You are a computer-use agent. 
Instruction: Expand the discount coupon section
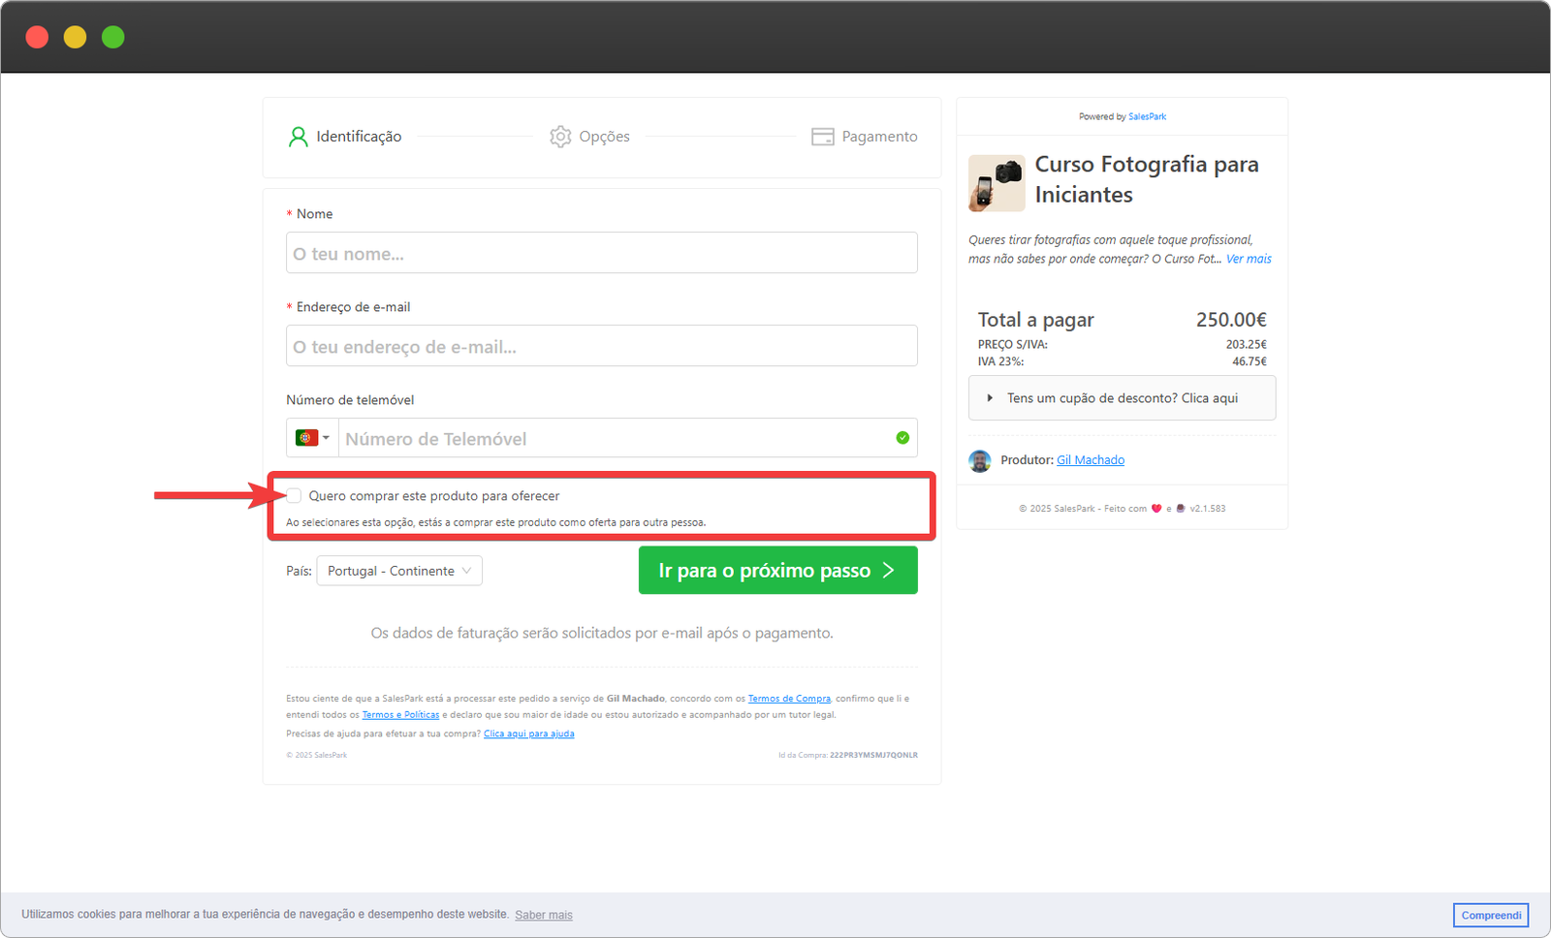click(x=1122, y=398)
